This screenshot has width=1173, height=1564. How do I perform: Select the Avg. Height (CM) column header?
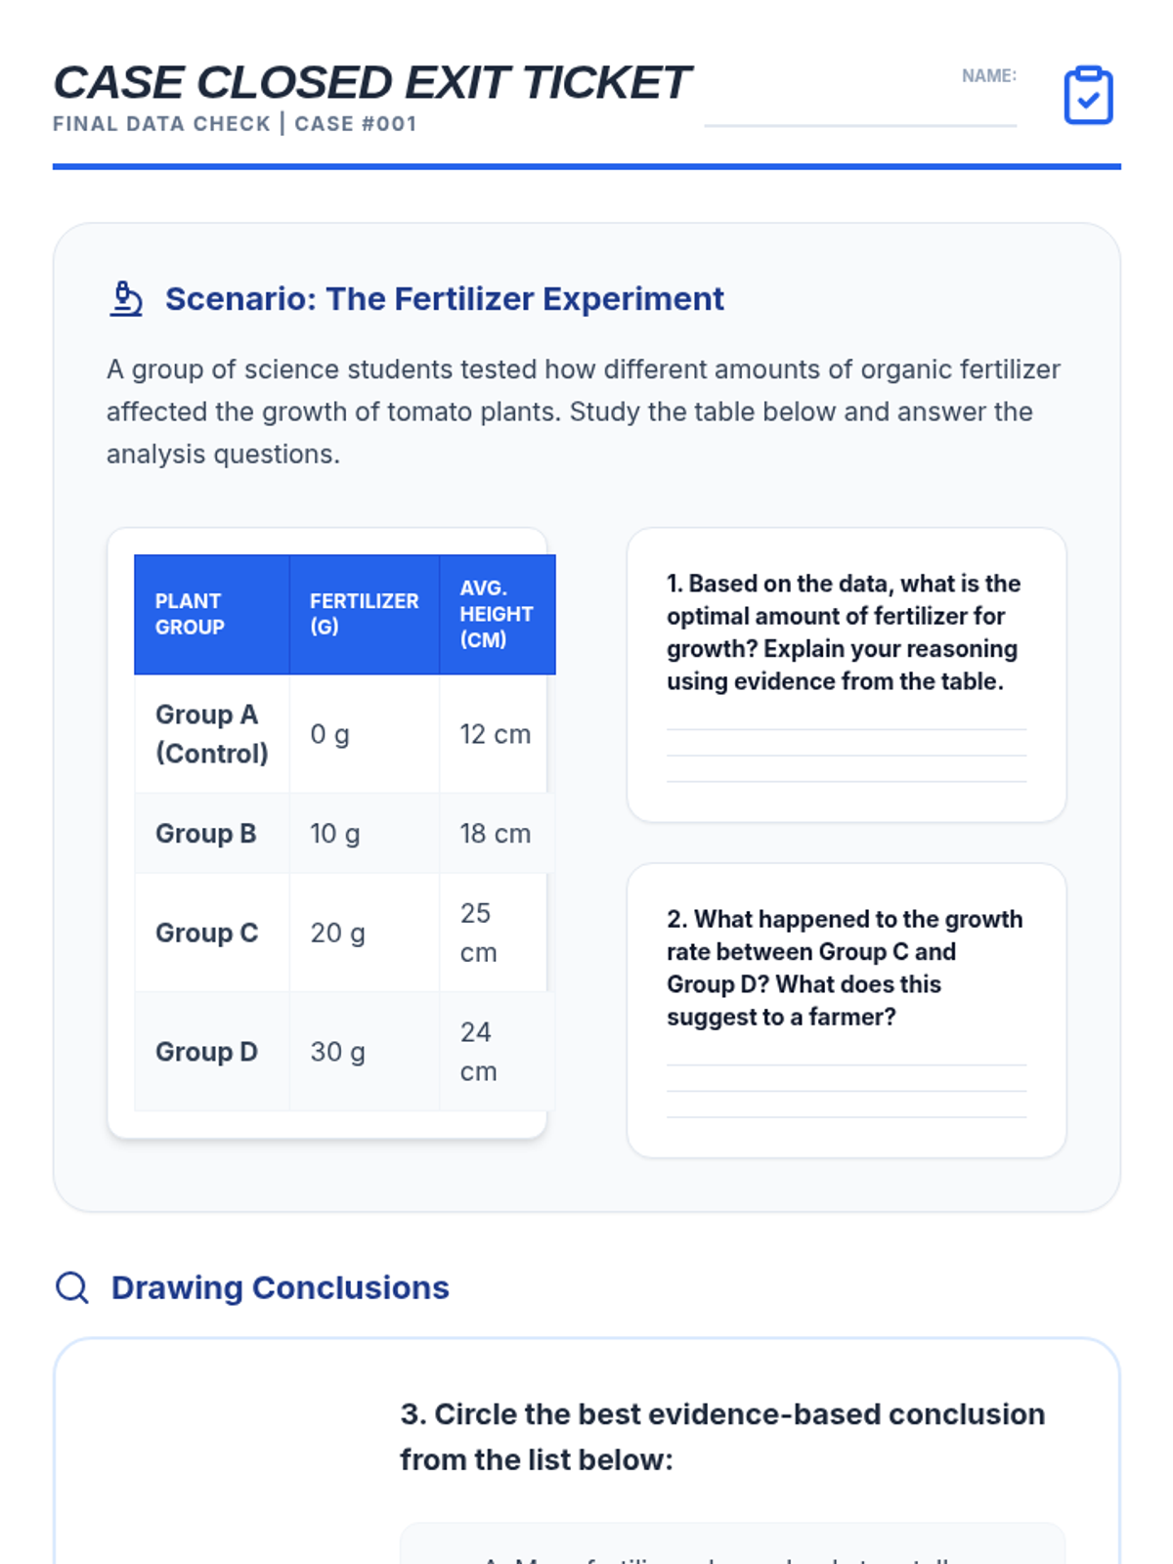click(498, 614)
